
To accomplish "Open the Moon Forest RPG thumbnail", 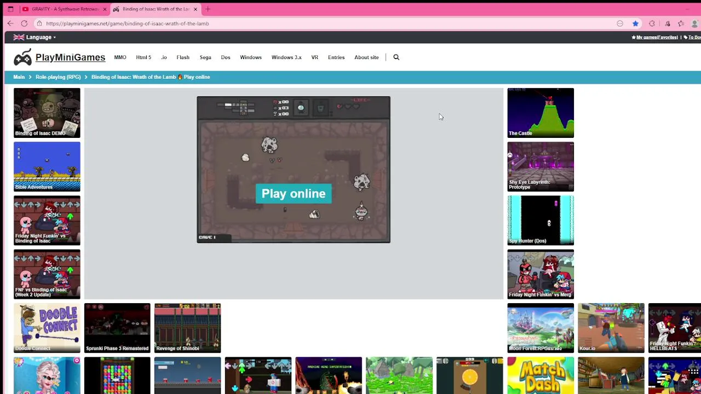I will pyautogui.click(x=541, y=328).
